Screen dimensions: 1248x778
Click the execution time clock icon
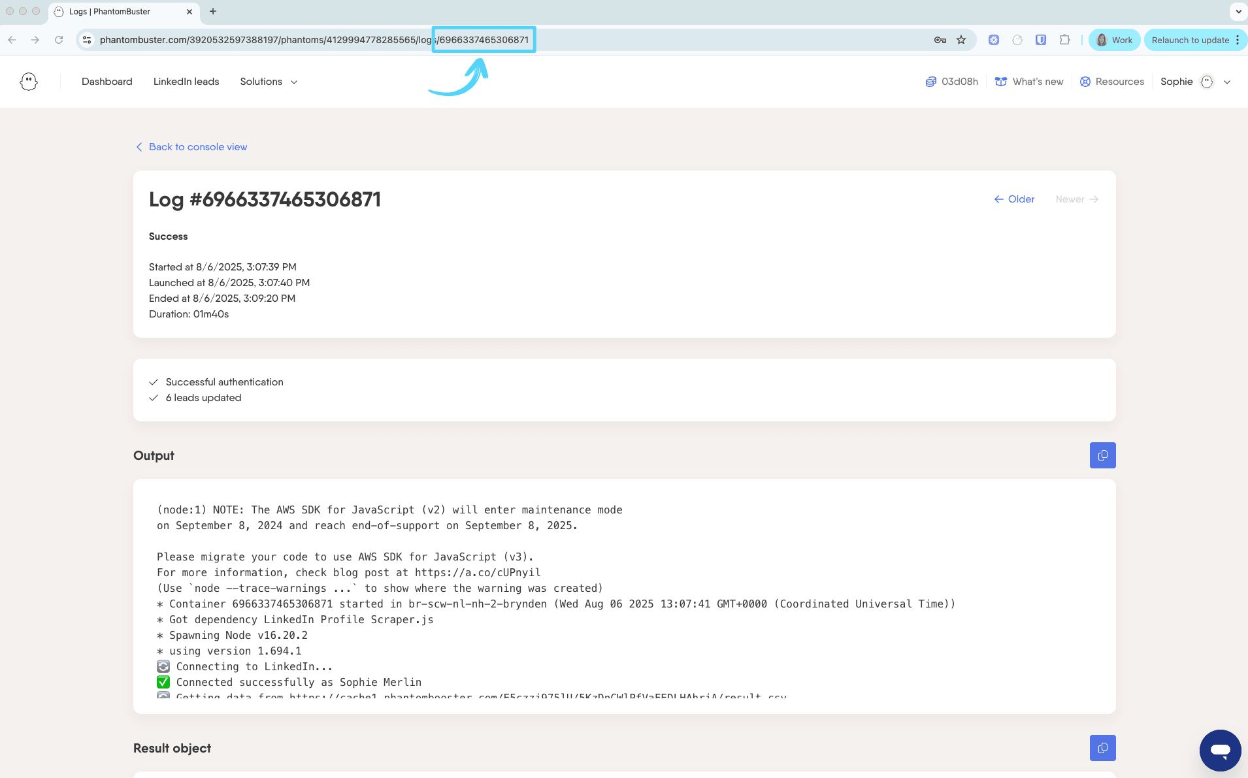931,82
